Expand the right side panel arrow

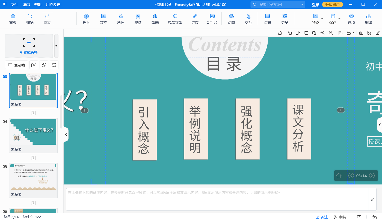coord(380,125)
